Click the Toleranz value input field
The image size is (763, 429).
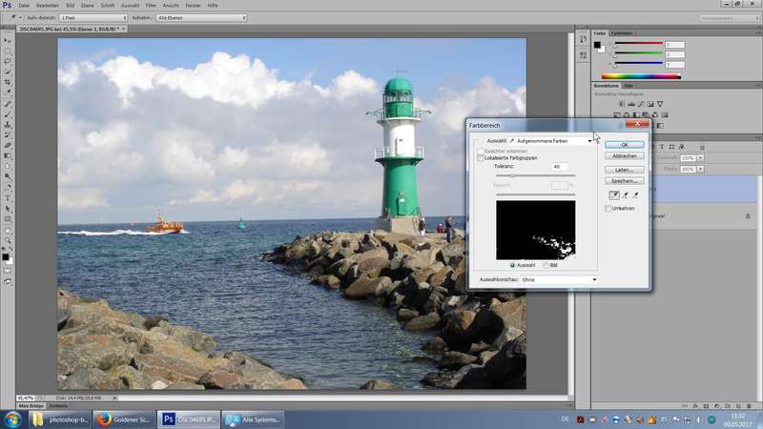click(560, 167)
